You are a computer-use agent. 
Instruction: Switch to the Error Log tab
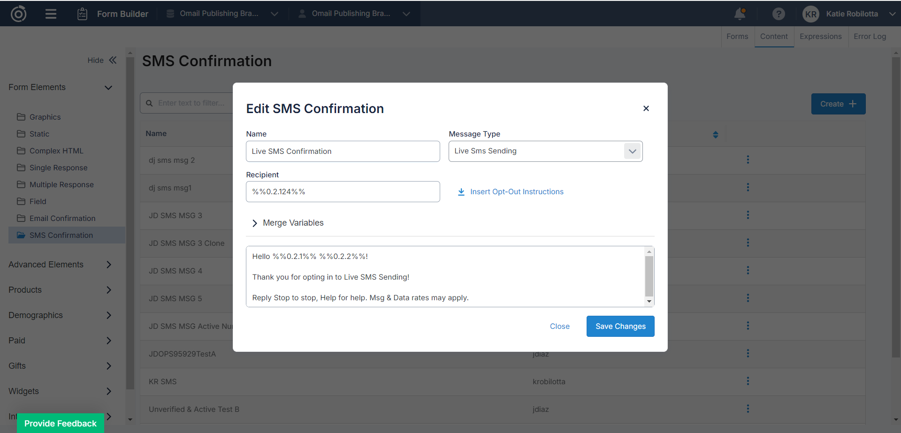(870, 37)
